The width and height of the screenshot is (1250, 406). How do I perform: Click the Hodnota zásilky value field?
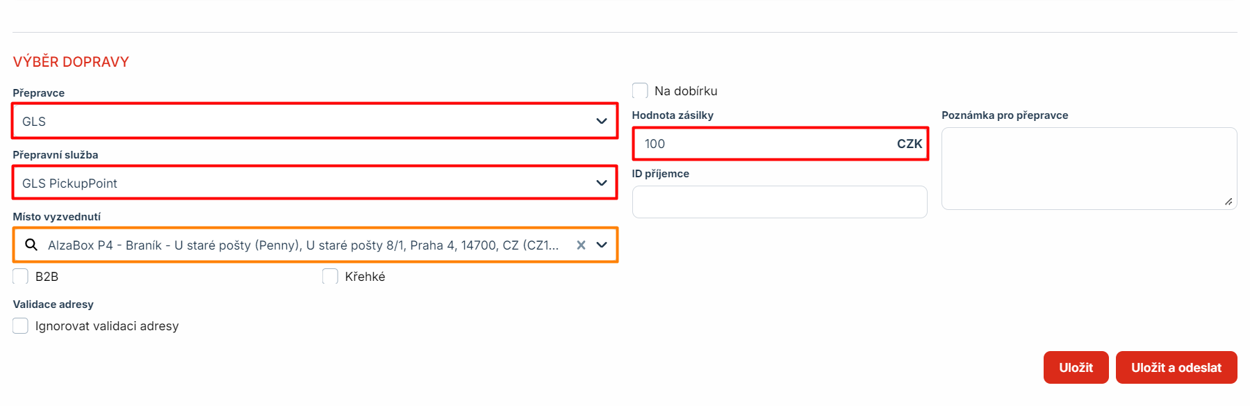764,144
